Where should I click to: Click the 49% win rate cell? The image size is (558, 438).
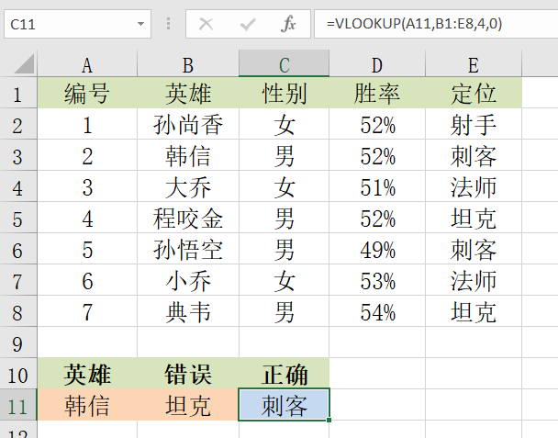(x=377, y=249)
